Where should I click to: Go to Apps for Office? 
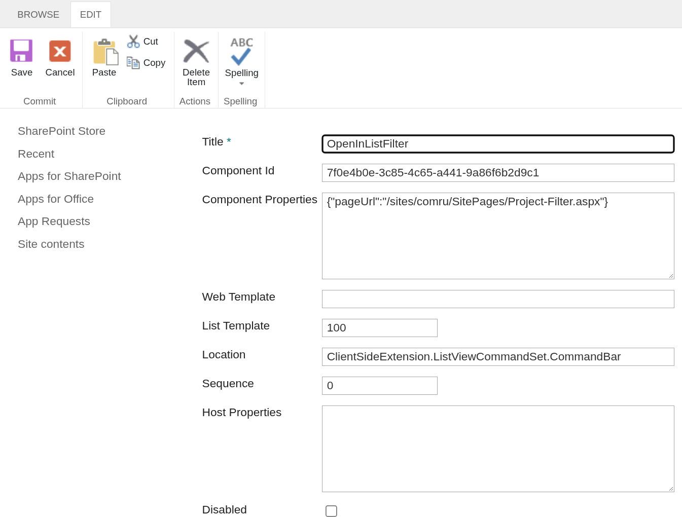[56, 199]
